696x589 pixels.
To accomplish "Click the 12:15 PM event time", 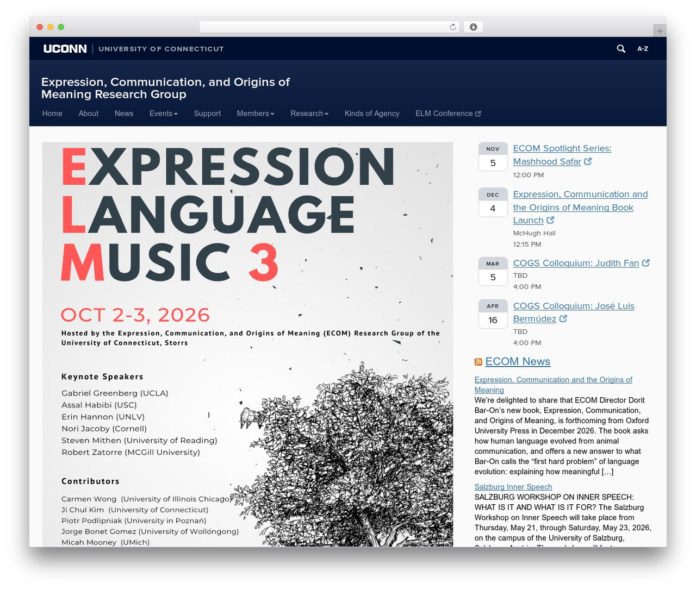I will coord(527,245).
